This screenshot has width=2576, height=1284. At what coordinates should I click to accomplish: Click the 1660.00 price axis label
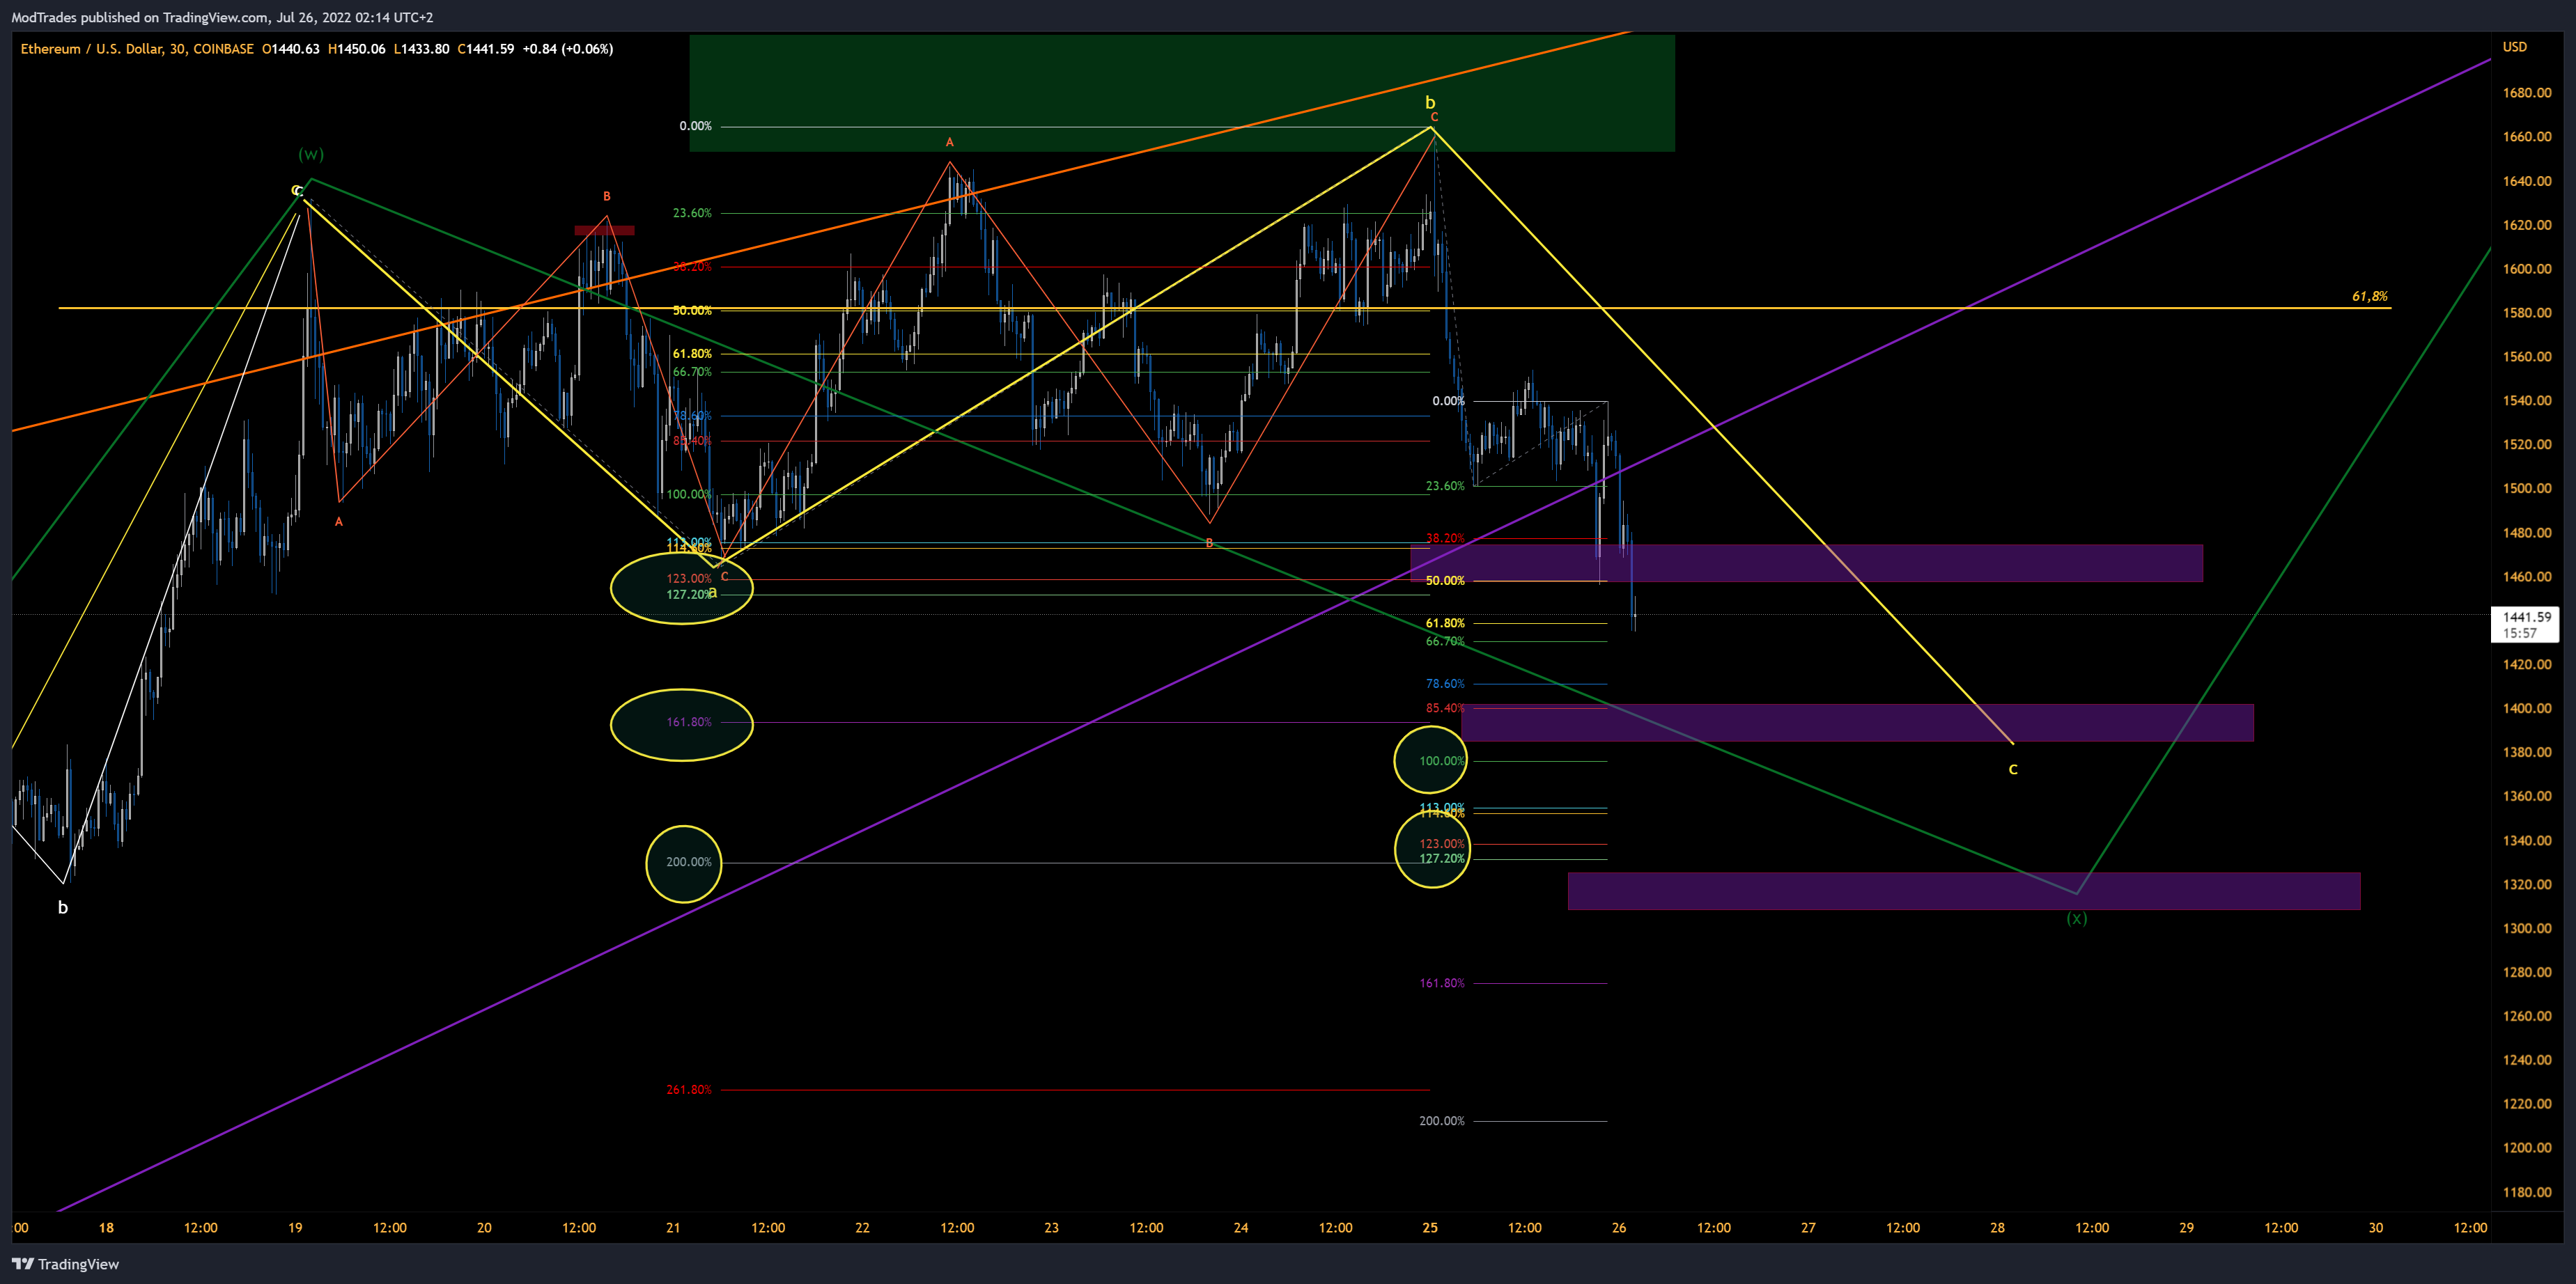[x=2527, y=137]
